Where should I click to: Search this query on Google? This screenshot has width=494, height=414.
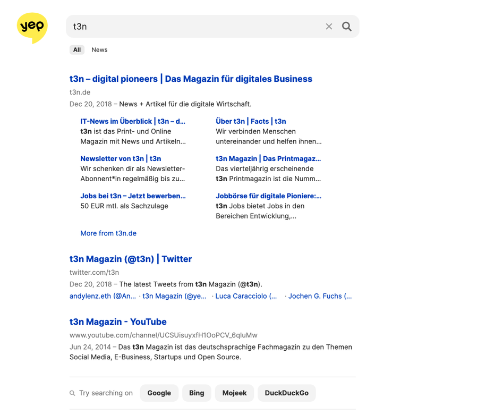tap(159, 393)
